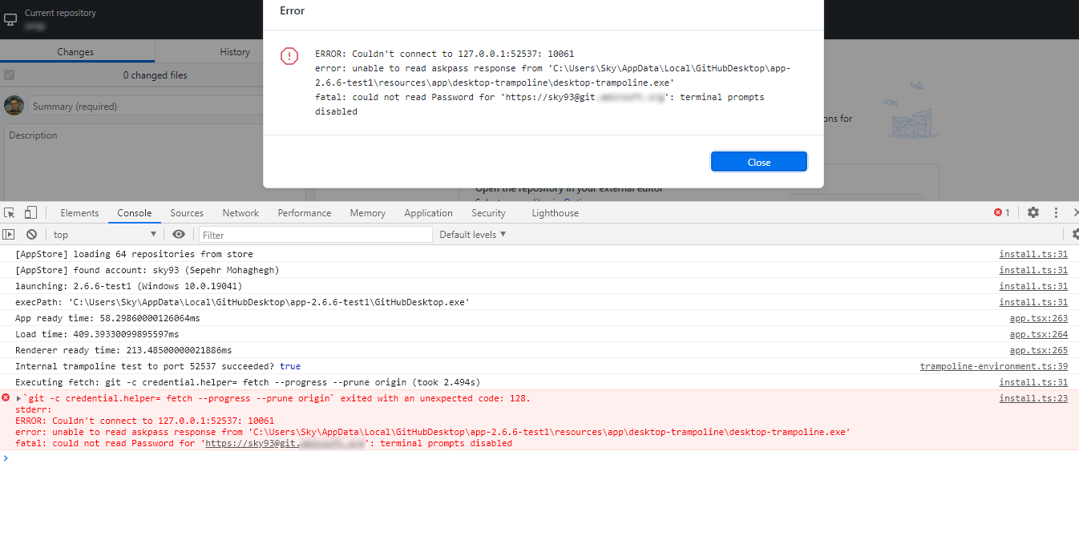This screenshot has height=544, width=1079.
Task: Click the Current repository monitor icon
Action: point(11,19)
